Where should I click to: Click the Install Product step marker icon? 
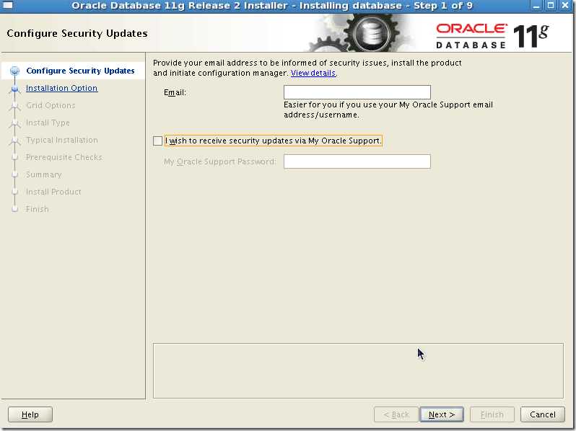(x=14, y=192)
